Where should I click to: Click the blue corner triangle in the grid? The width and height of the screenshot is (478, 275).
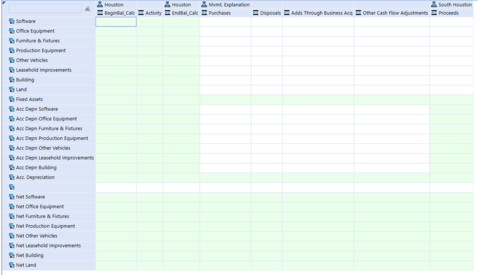pyautogui.click(x=4, y=3)
